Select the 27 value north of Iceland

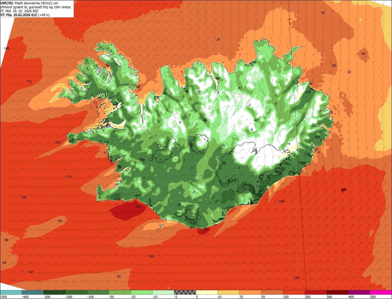click(x=218, y=40)
